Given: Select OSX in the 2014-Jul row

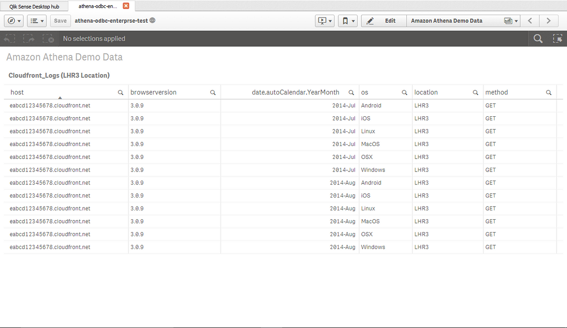Looking at the screenshot, I should [367, 157].
